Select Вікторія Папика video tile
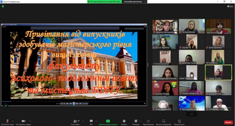 click(218, 57)
